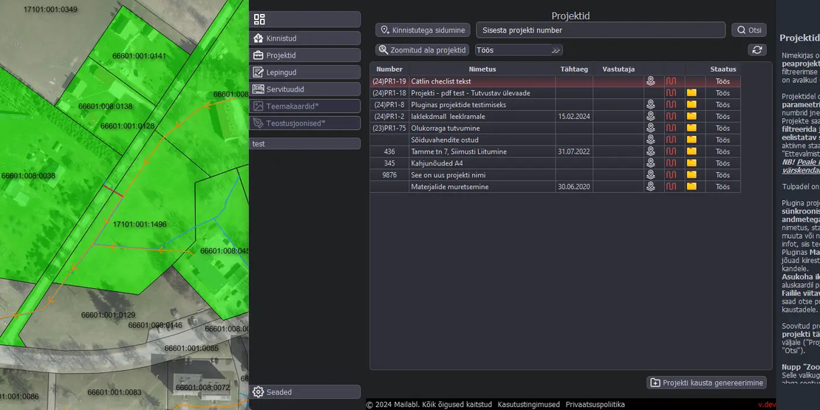Sort by Number column header

click(389, 69)
